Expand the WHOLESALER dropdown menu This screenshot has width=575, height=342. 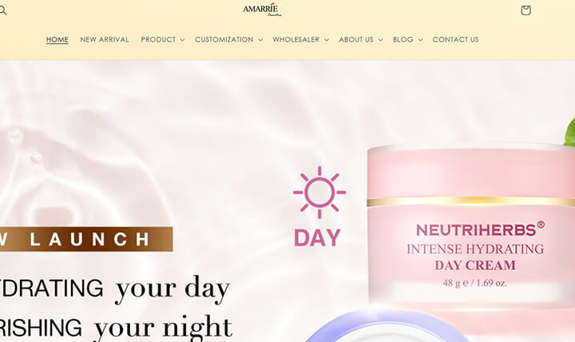tap(301, 39)
